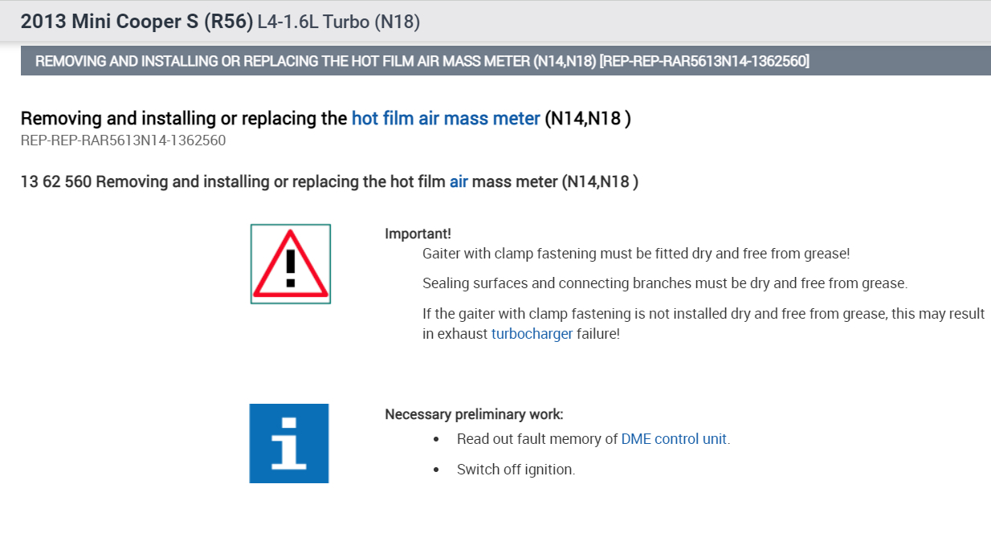Click the bracketed REP-REP code in gray header

[x=704, y=62]
